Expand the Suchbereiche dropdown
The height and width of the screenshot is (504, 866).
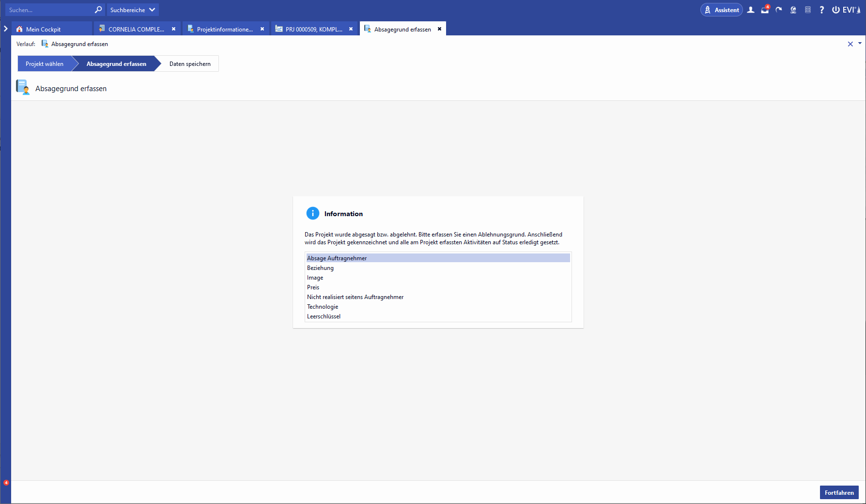pos(132,10)
